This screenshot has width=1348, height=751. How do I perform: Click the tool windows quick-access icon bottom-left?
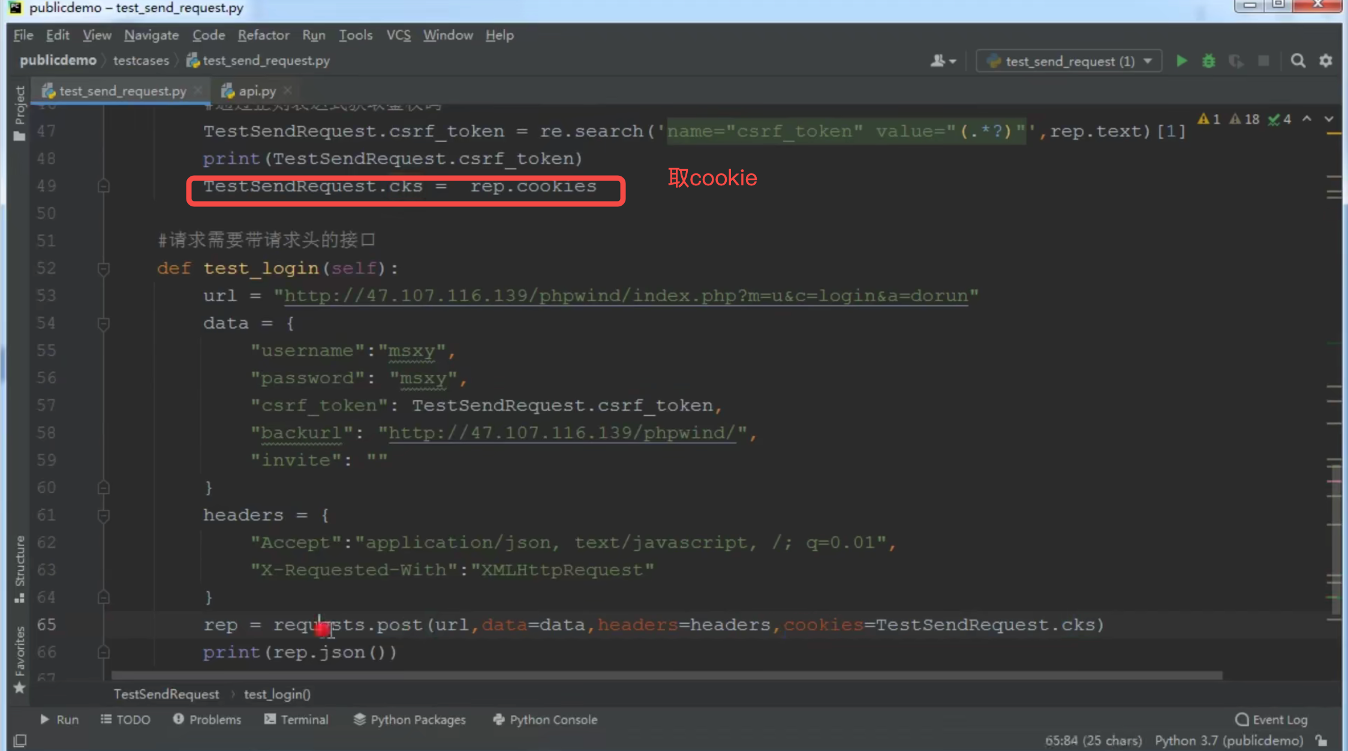coord(20,741)
